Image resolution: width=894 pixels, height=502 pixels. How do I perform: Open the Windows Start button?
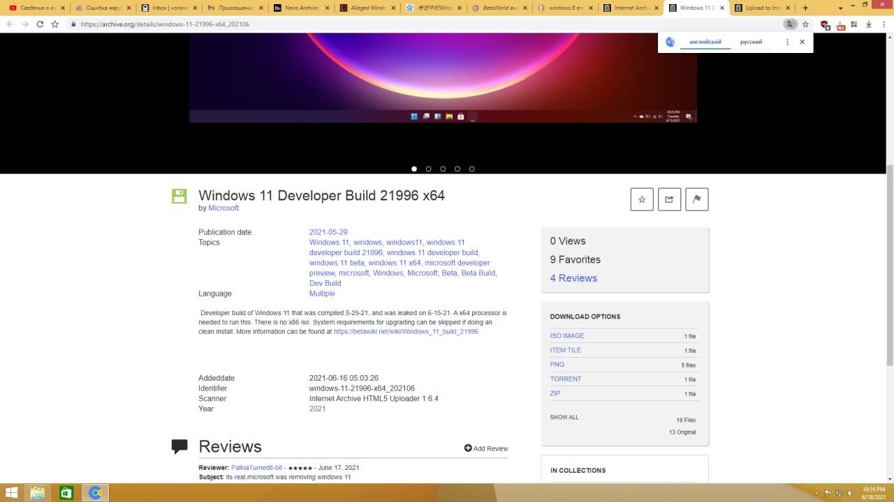[12, 492]
